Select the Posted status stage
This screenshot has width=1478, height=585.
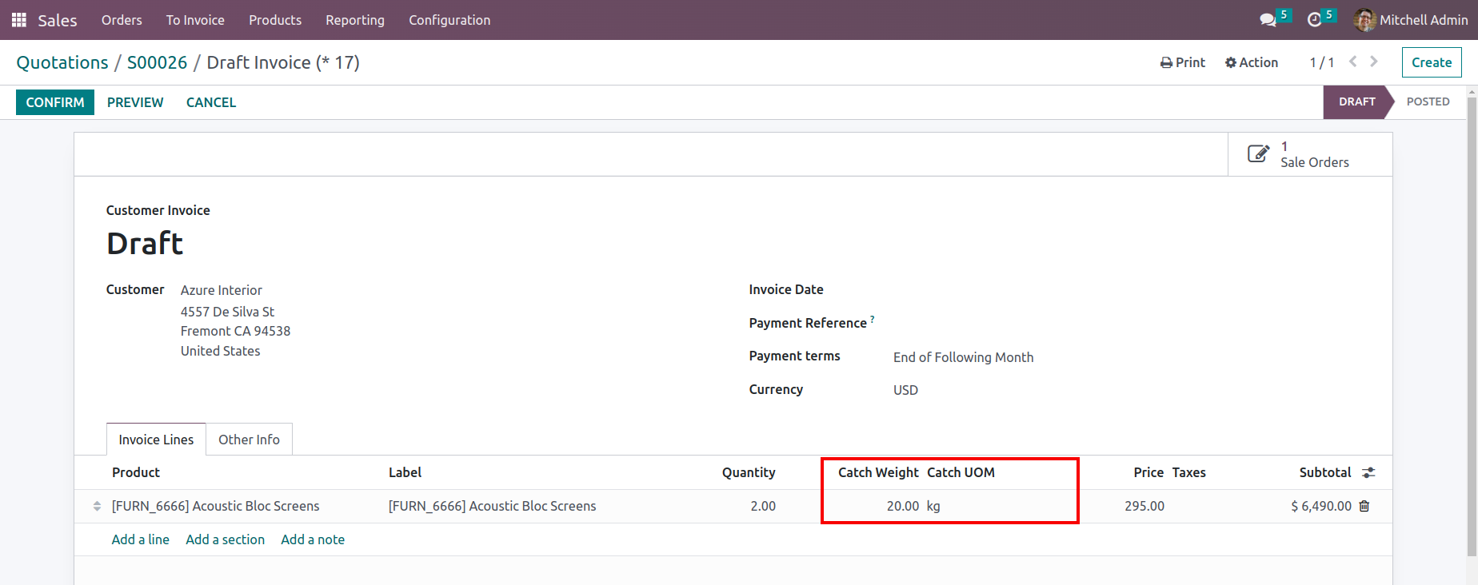pyautogui.click(x=1428, y=101)
